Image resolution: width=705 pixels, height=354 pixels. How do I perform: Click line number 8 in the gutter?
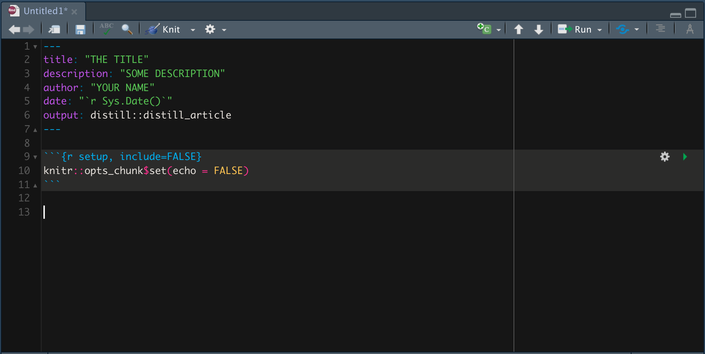(27, 143)
